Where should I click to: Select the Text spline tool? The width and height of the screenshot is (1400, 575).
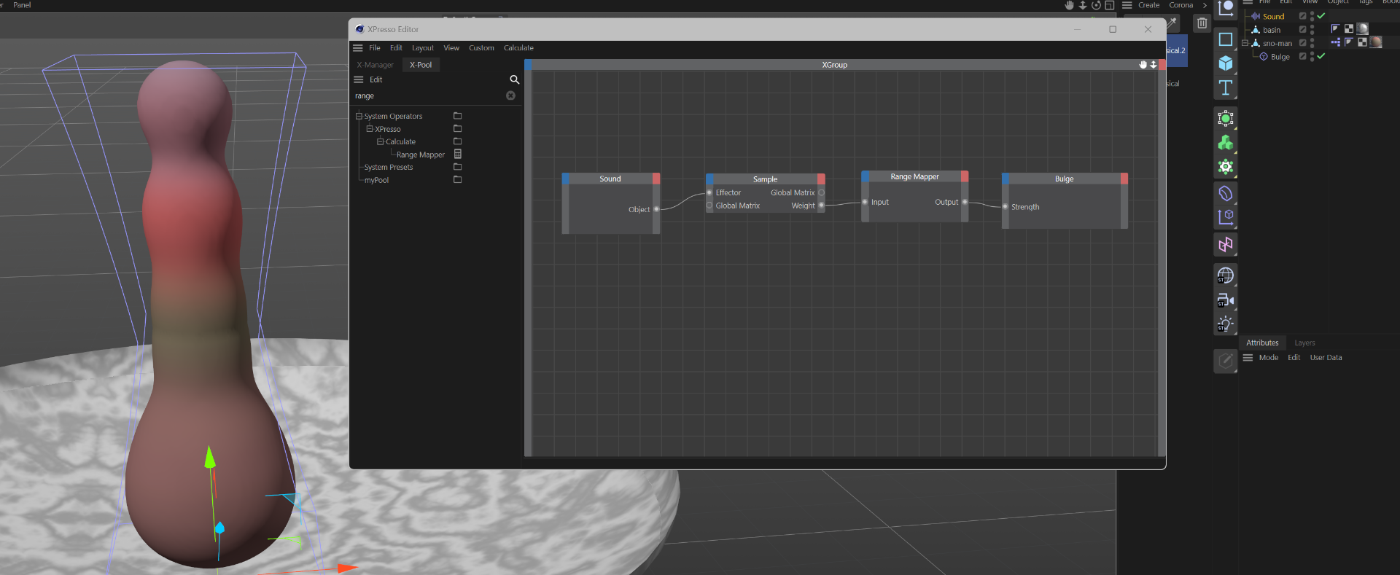[x=1226, y=87]
